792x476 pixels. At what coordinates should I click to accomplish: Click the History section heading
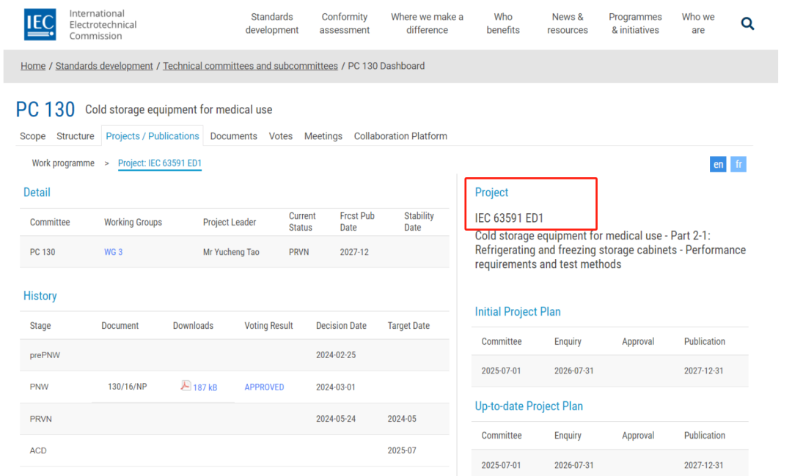[40, 296]
